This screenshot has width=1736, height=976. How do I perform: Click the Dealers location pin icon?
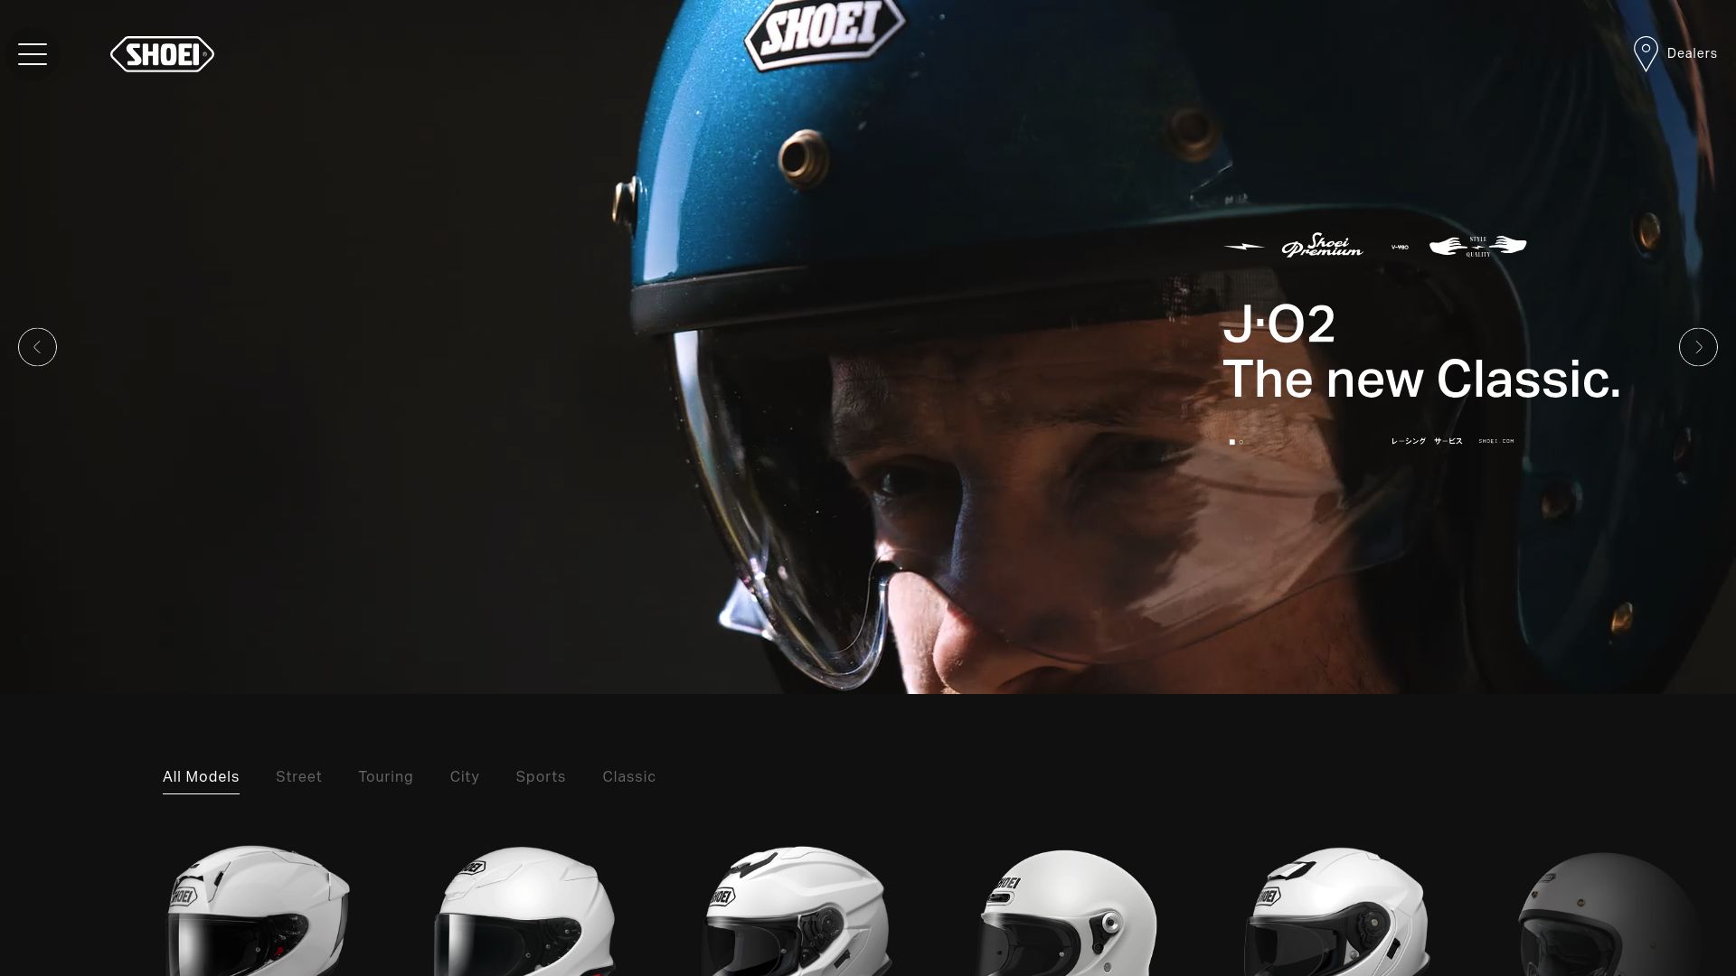(1646, 54)
